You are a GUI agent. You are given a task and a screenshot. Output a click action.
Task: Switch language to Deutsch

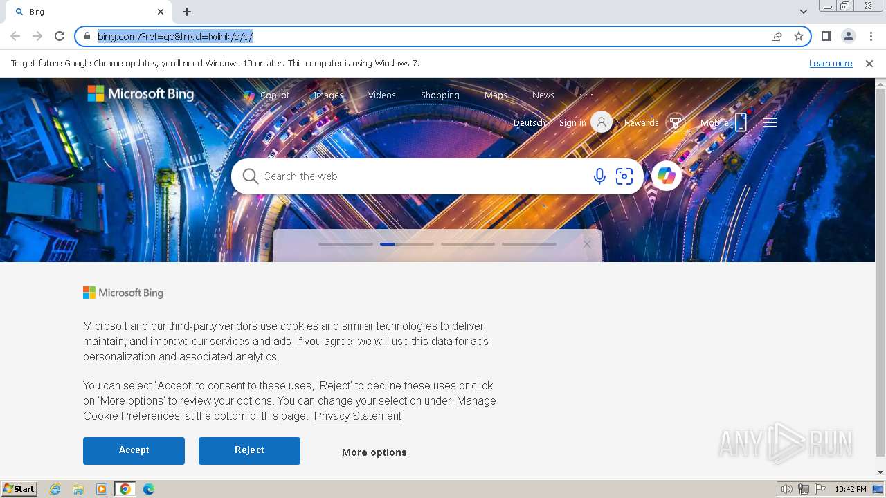click(530, 122)
